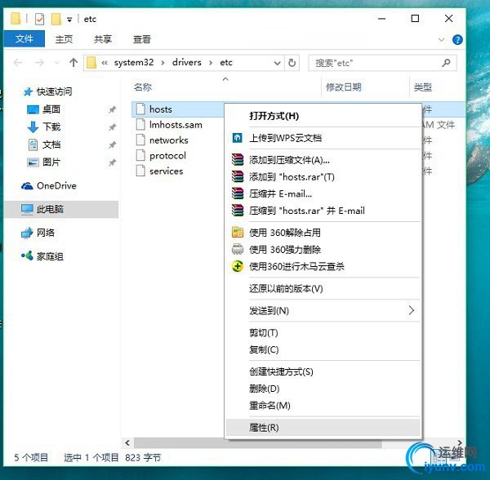The width and height of the screenshot is (490, 480).
Task: Unpin 下载 using its pin icon
Action: pos(112,127)
